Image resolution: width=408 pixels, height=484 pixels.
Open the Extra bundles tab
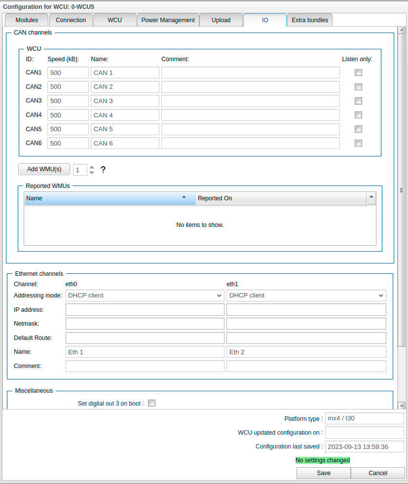[310, 20]
